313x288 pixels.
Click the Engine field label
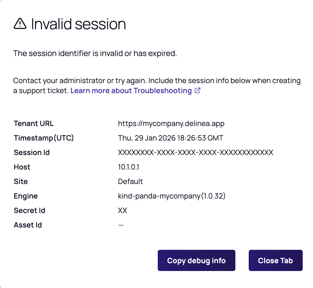coord(26,196)
